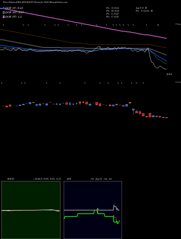Click the 'Pre O: 0.24' open value
This screenshot has width=181, height=239.
(x=113, y=8)
